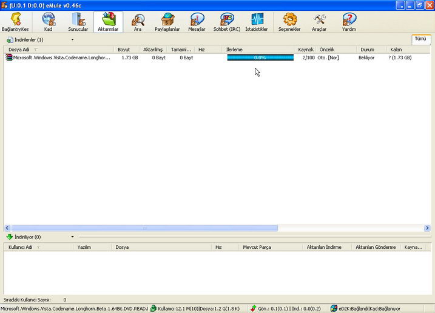
Task: Open the Yardım help toolbar icon
Action: pos(349,22)
